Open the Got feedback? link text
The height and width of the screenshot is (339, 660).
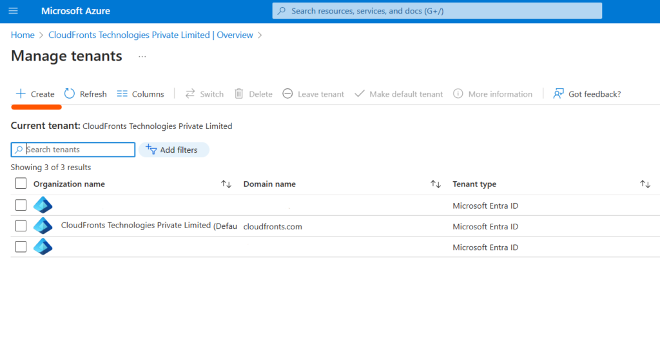tap(594, 94)
